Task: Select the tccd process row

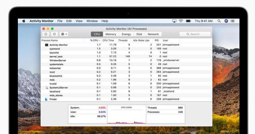Action: [126, 72]
